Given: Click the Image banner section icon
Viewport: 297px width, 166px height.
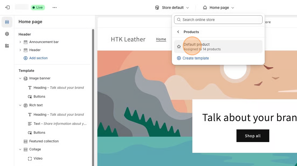Looking at the screenshot, I should coord(26,78).
